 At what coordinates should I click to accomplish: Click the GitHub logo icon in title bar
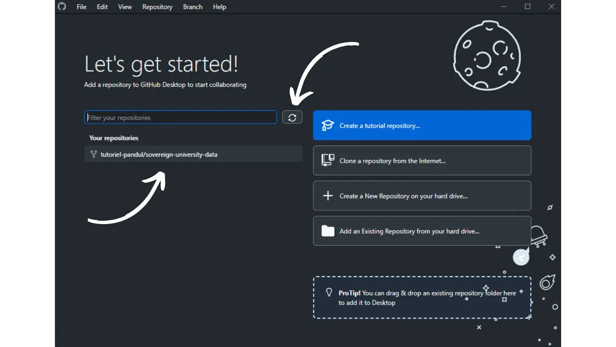click(62, 7)
